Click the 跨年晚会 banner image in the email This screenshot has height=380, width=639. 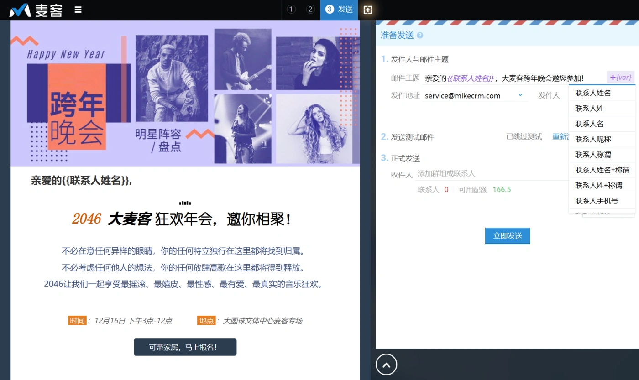coord(185,94)
